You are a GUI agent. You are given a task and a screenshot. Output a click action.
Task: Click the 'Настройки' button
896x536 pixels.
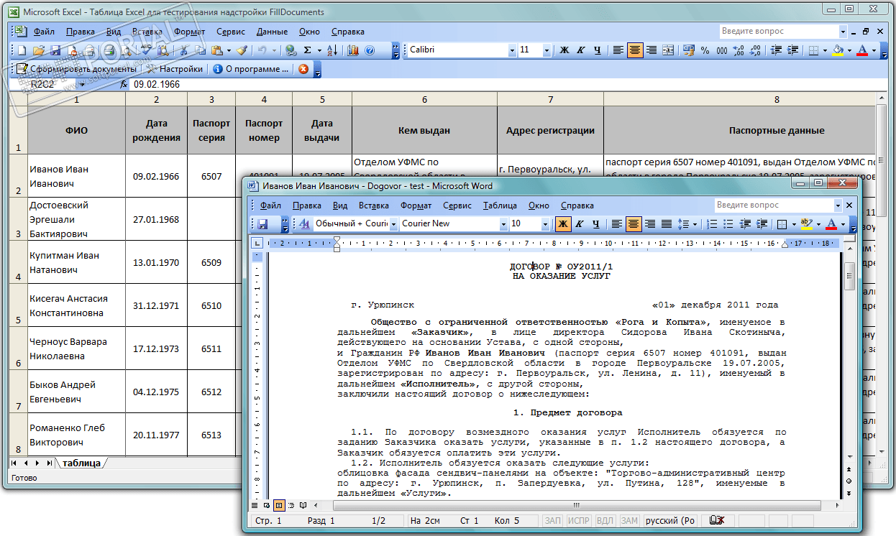click(175, 69)
